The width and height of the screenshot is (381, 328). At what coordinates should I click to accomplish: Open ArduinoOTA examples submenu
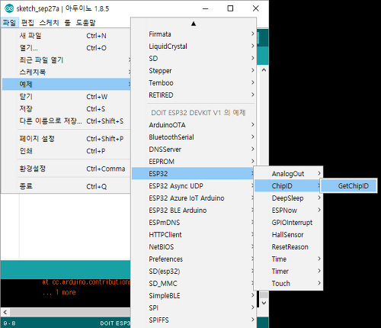[194, 125]
